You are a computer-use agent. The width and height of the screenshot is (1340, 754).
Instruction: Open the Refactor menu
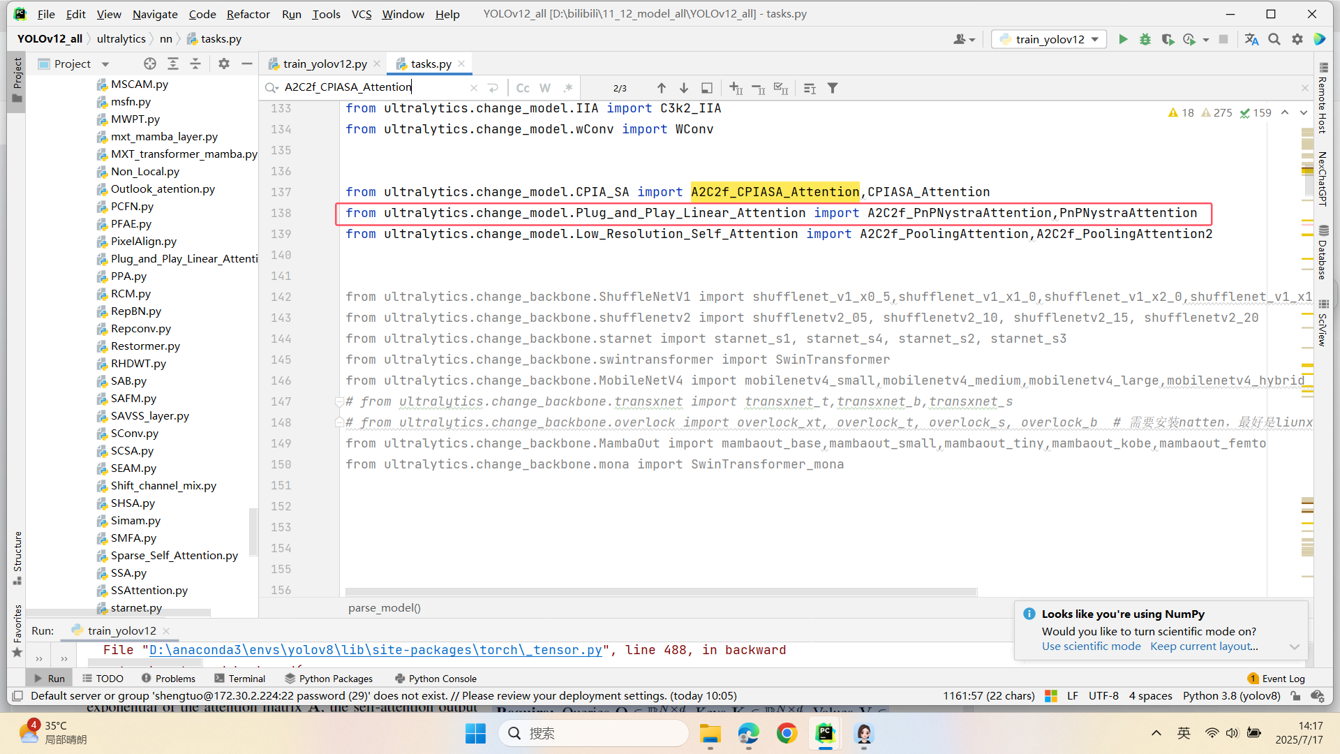coord(248,14)
